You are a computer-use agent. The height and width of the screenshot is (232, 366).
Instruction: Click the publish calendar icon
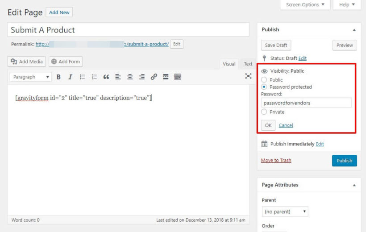pyautogui.click(x=264, y=144)
